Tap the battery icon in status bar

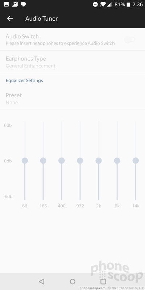click(x=128, y=4)
